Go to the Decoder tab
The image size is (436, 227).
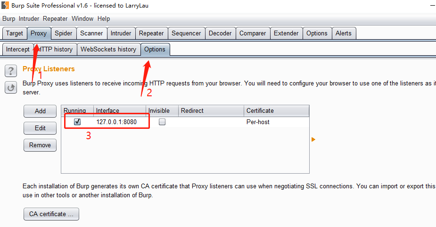point(220,34)
